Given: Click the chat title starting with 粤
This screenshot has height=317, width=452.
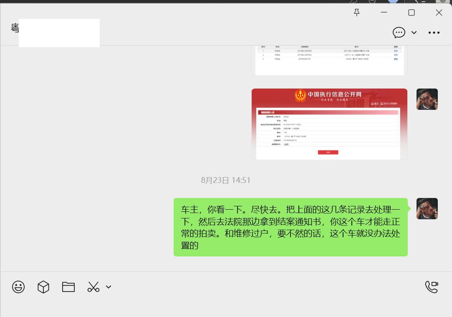Looking at the screenshot, I should click(x=15, y=28).
